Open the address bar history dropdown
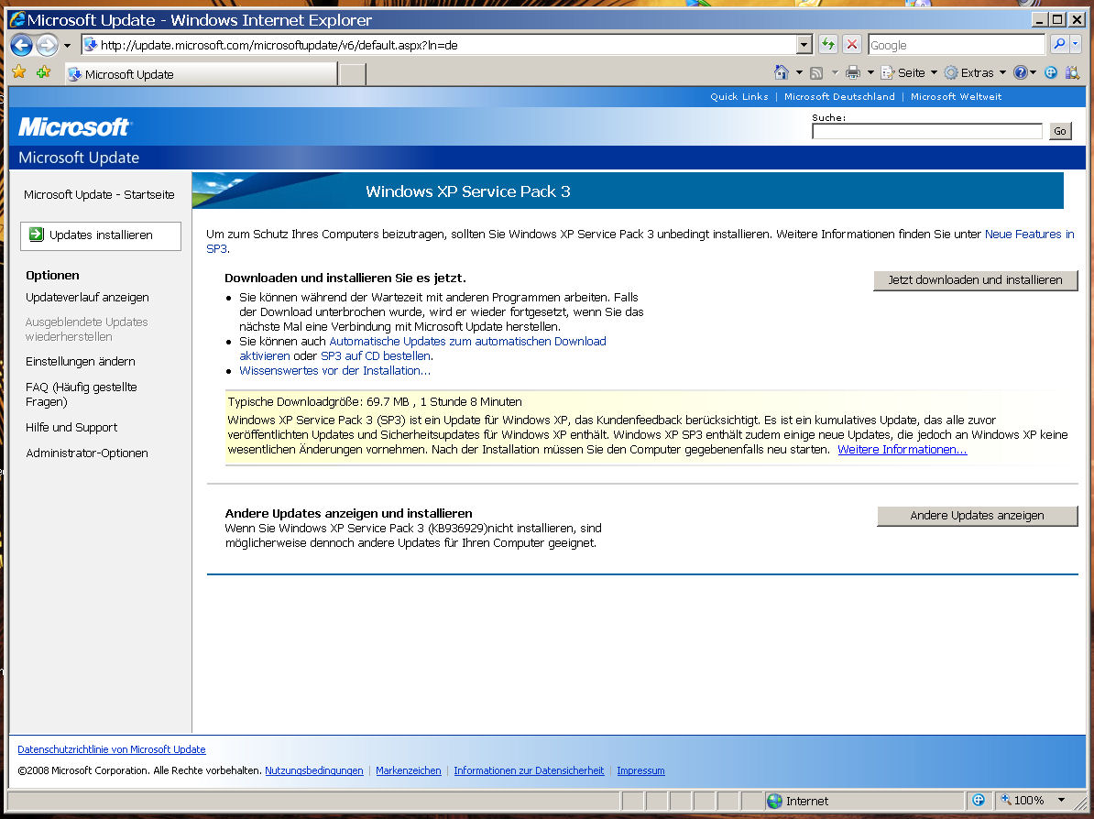1094x819 pixels. click(x=804, y=45)
